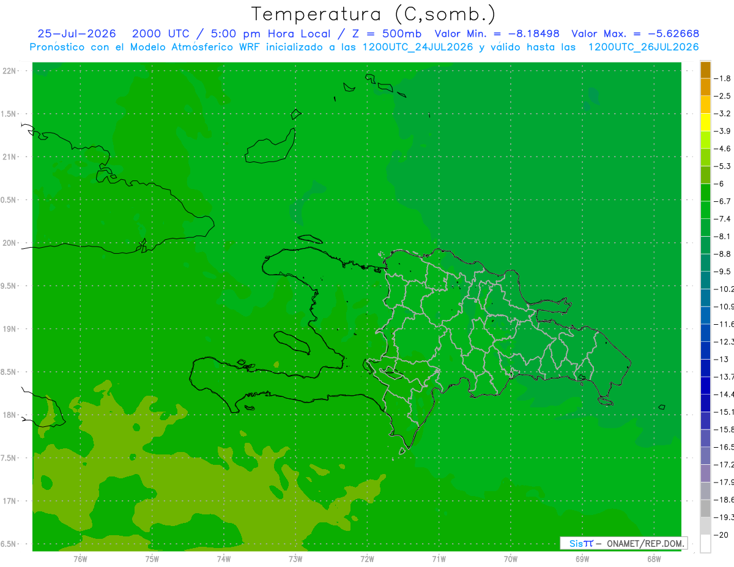Click the "1200UTC_24JUL2026" initialization time
This screenshot has width=734, height=567.
[x=418, y=47]
